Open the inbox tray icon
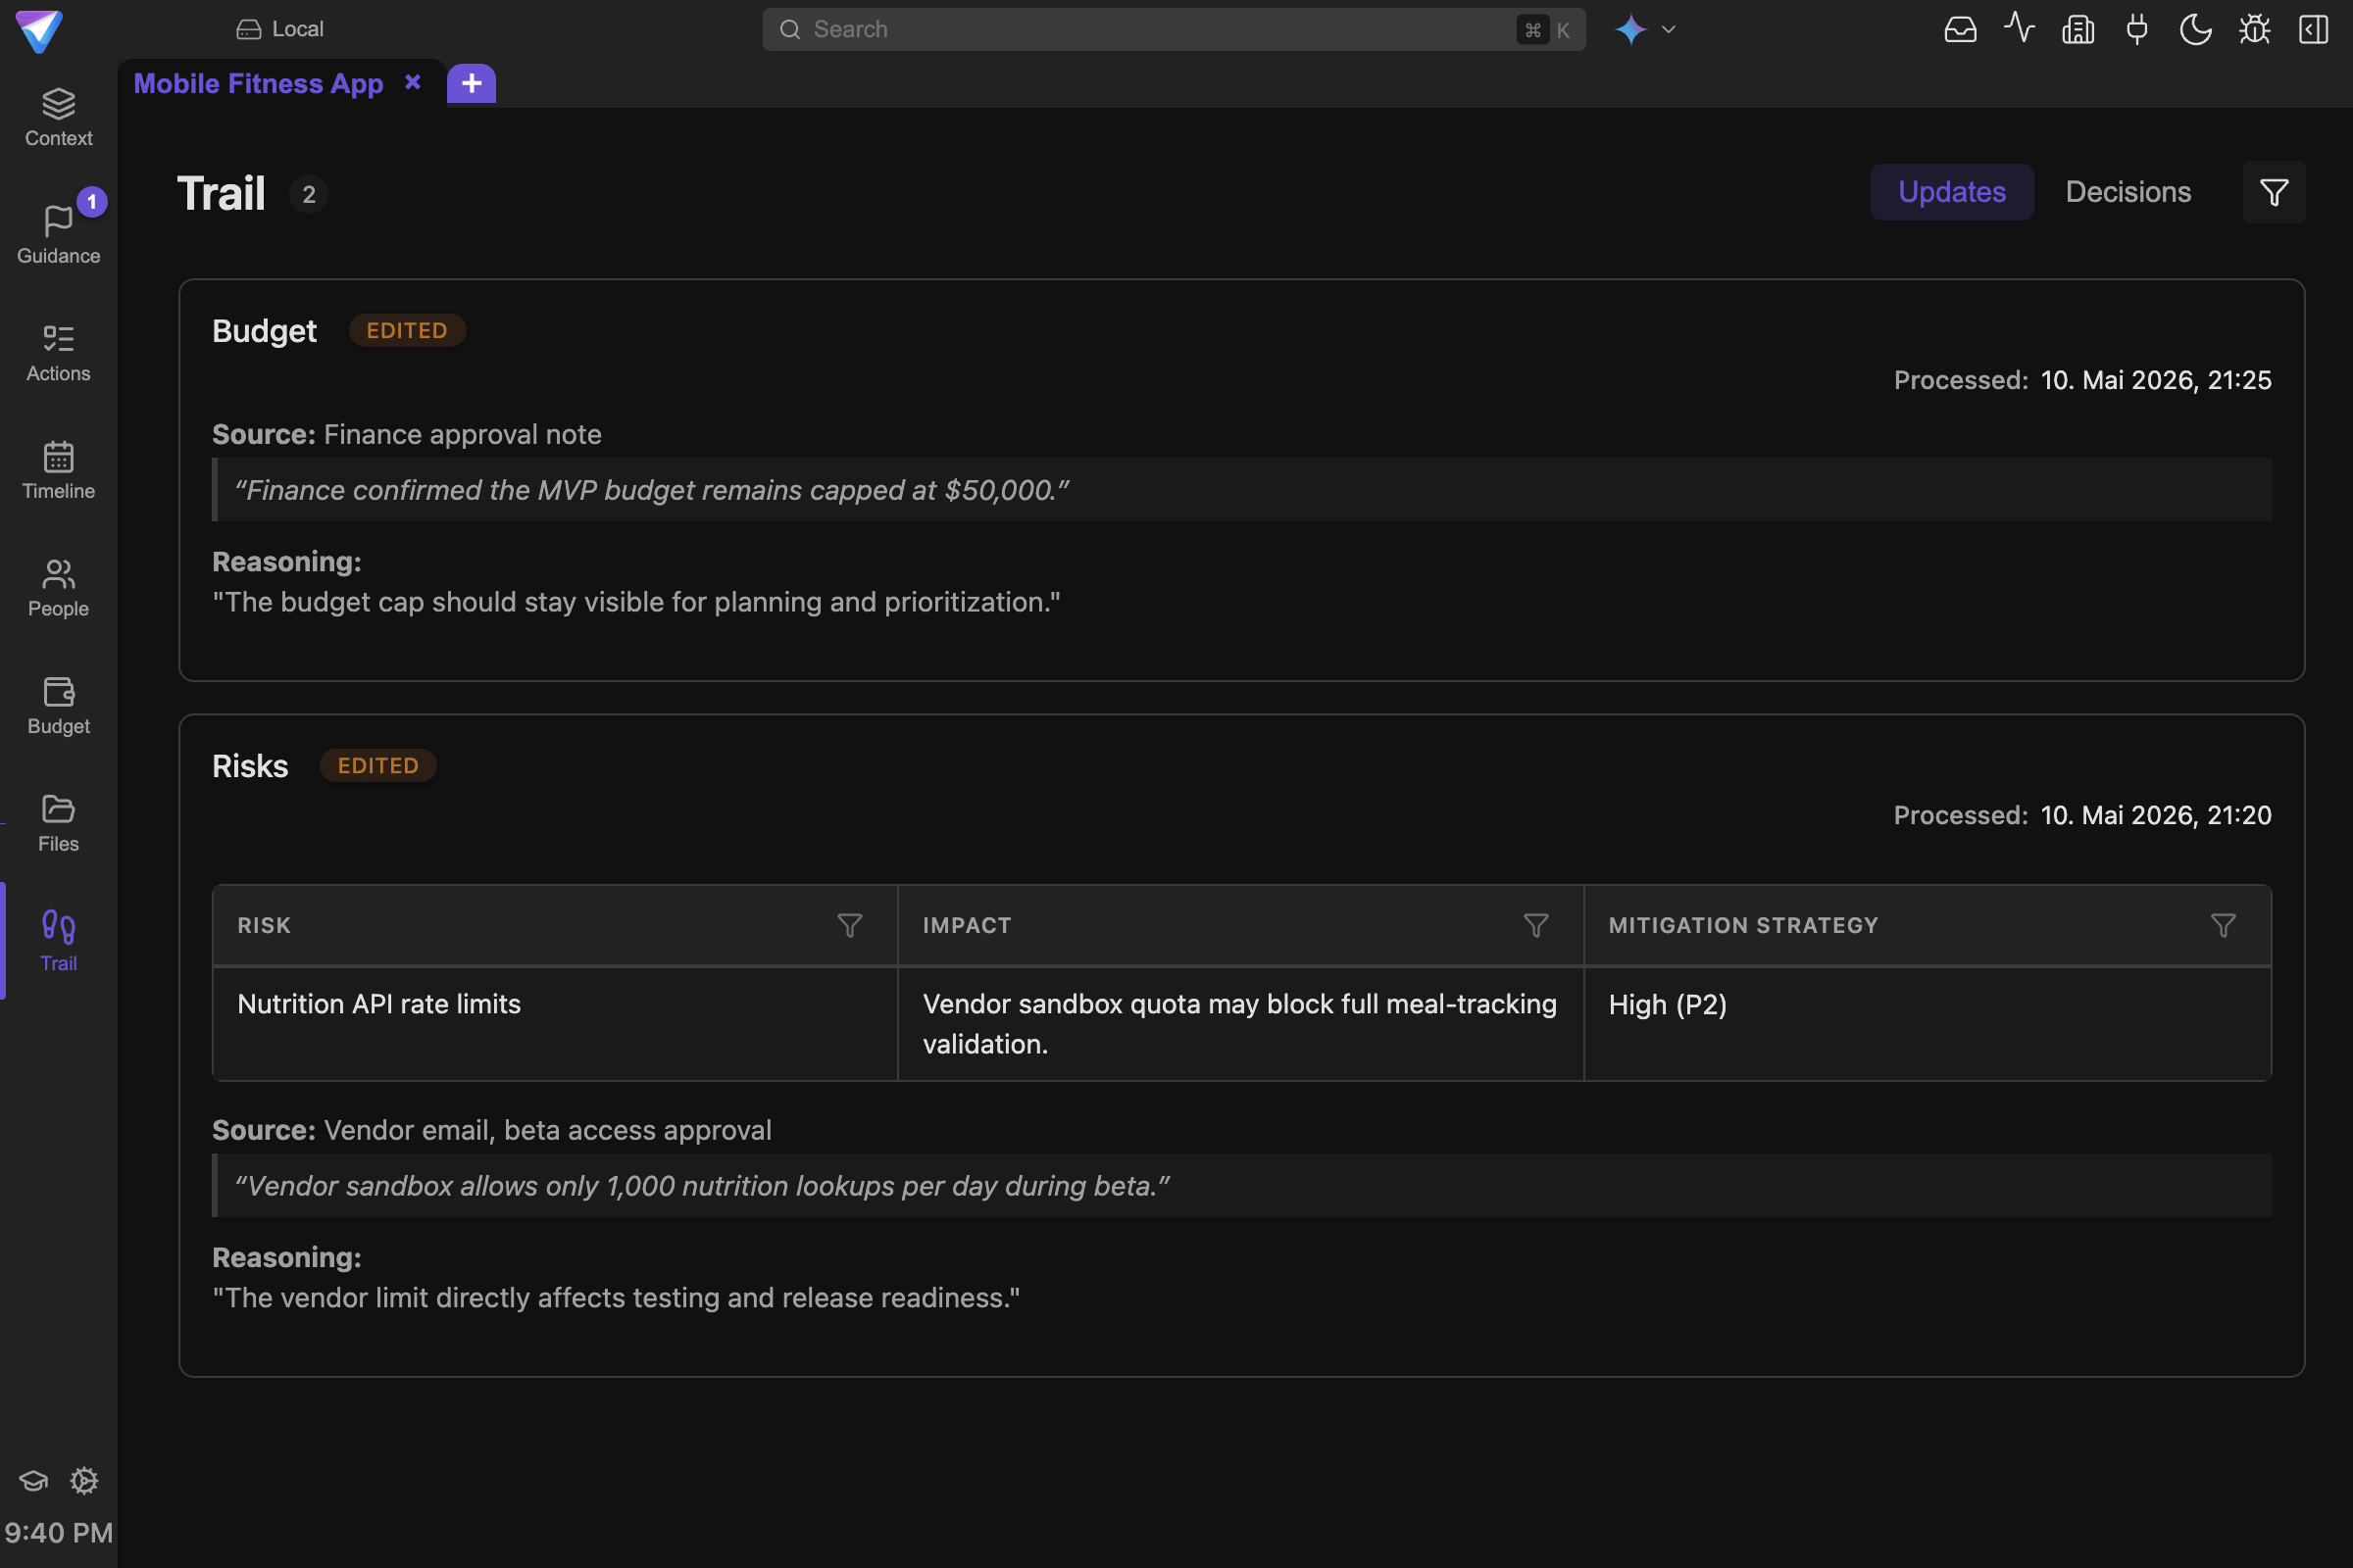2353x1568 pixels. pyautogui.click(x=1960, y=29)
